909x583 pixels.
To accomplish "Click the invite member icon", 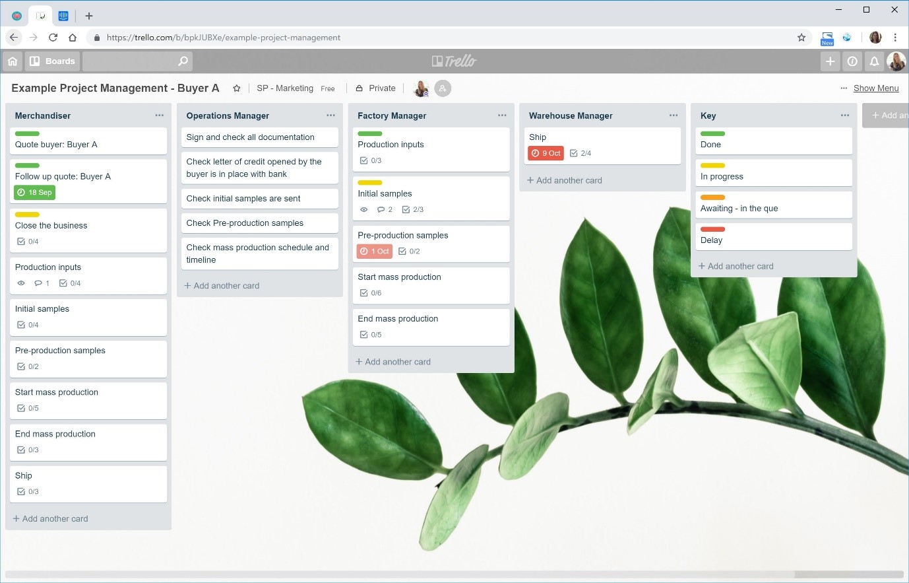I will (443, 88).
